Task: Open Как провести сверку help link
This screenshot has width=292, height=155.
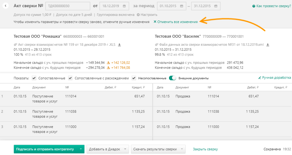Action: [274, 6]
